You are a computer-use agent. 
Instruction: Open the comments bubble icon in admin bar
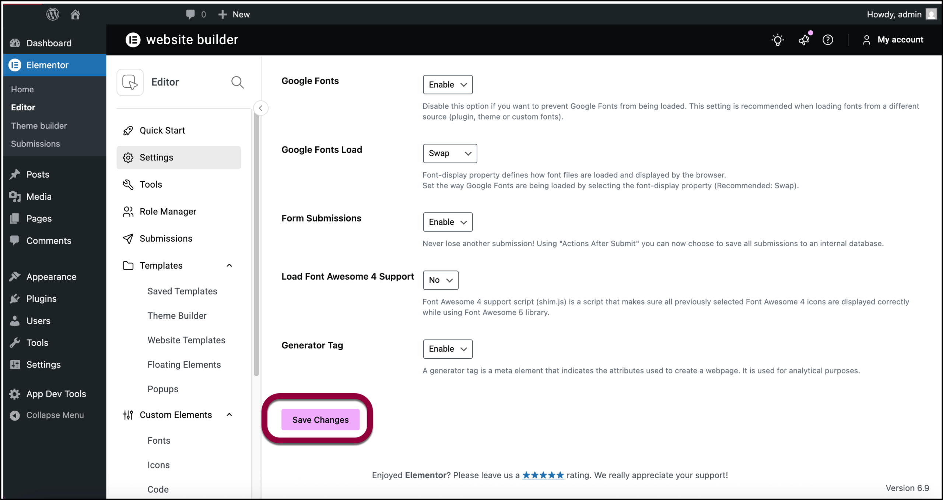click(x=190, y=14)
